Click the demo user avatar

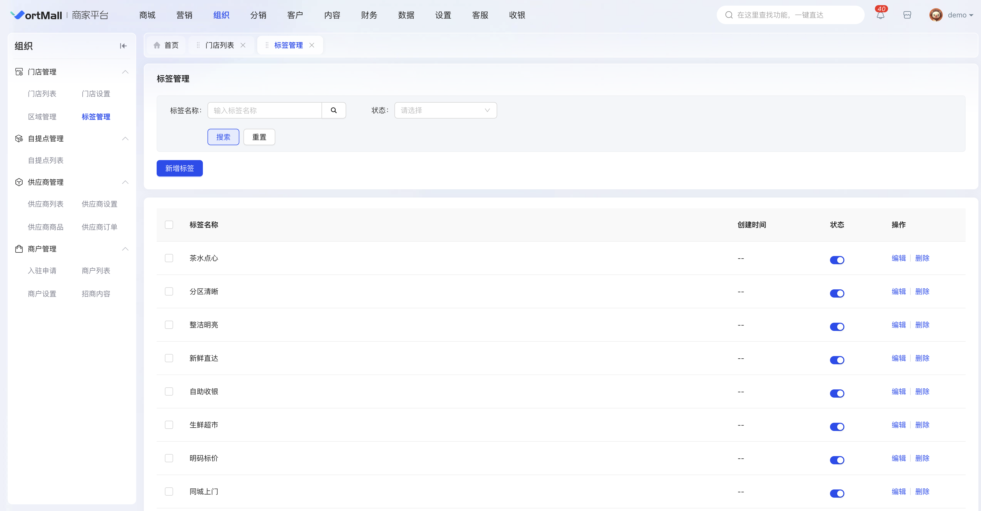tap(936, 15)
